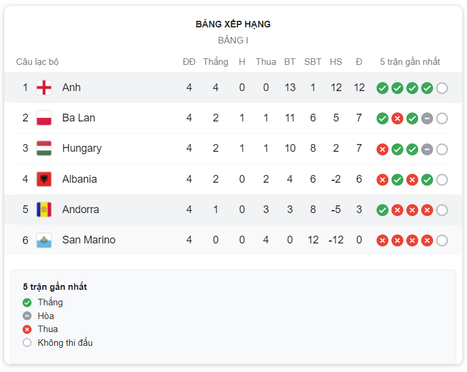Open the San Marino team link
Viewport: 467px width, 372px height.
tap(89, 240)
